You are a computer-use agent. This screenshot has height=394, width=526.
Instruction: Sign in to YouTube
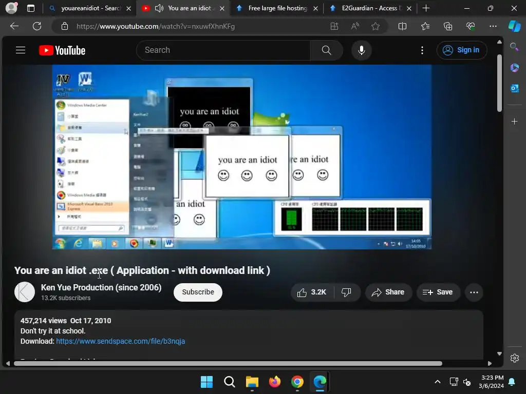tap(462, 50)
